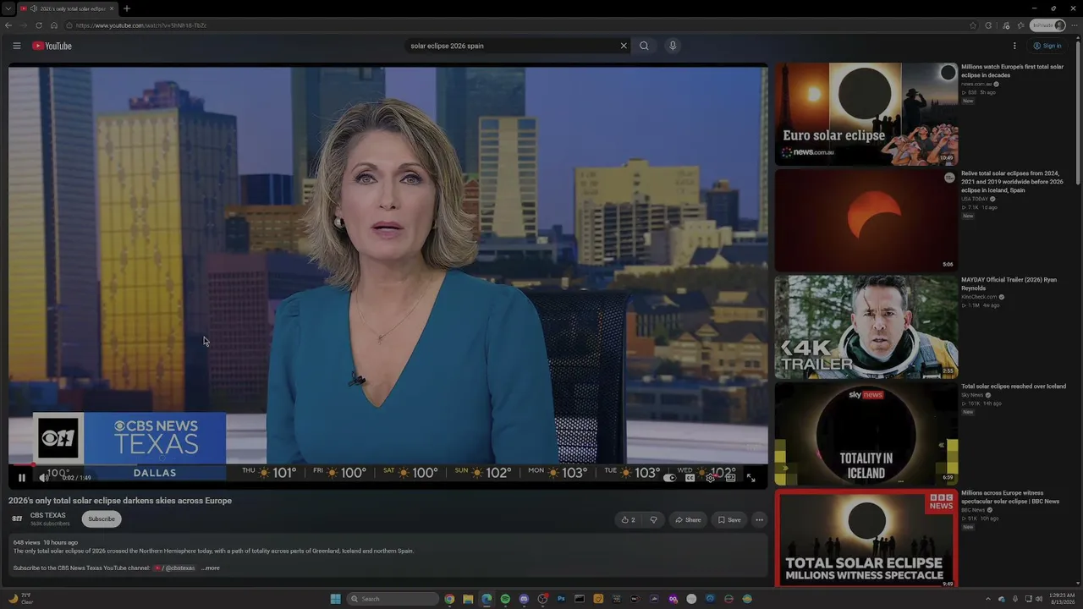This screenshot has height=609, width=1083.
Task: Pause the video
Action: coord(22,478)
